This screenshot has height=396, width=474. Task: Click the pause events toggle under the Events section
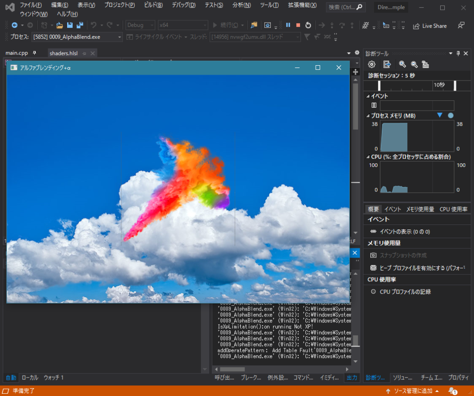point(374,105)
